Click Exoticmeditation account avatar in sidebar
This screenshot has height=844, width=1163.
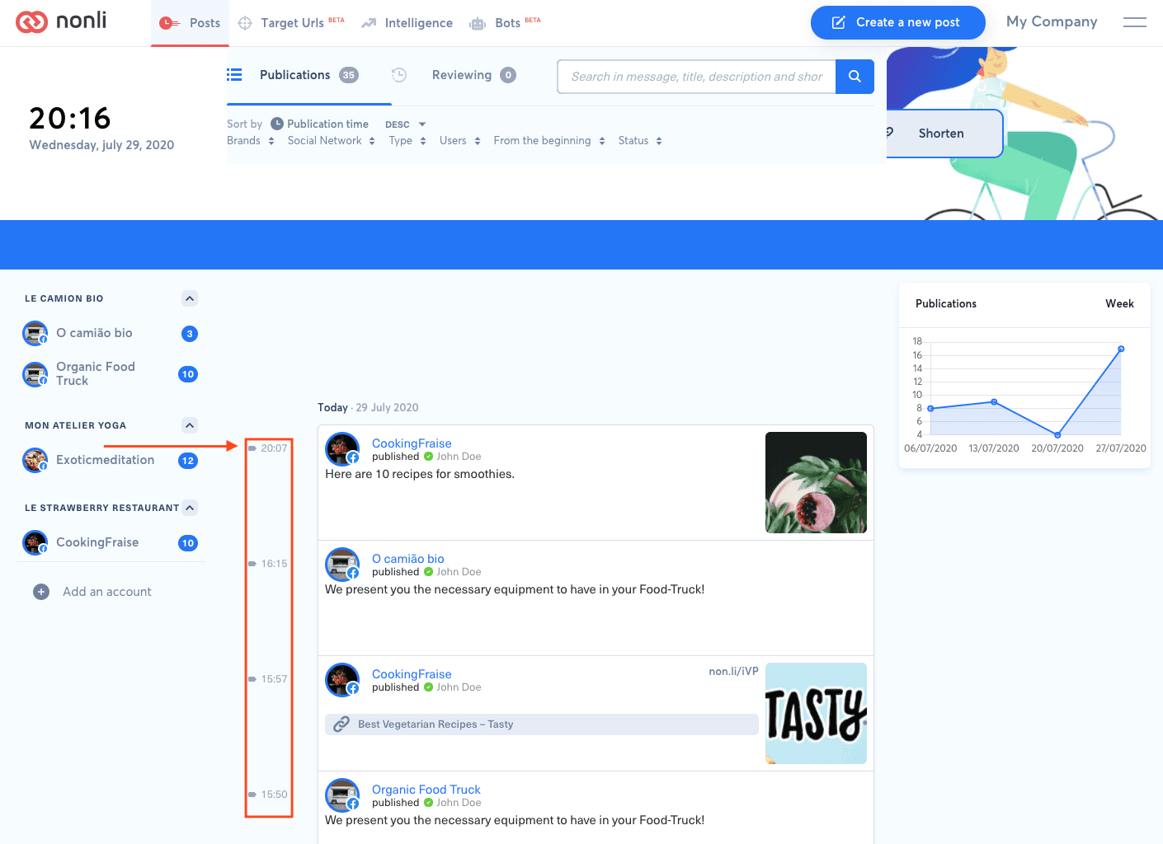[35, 460]
